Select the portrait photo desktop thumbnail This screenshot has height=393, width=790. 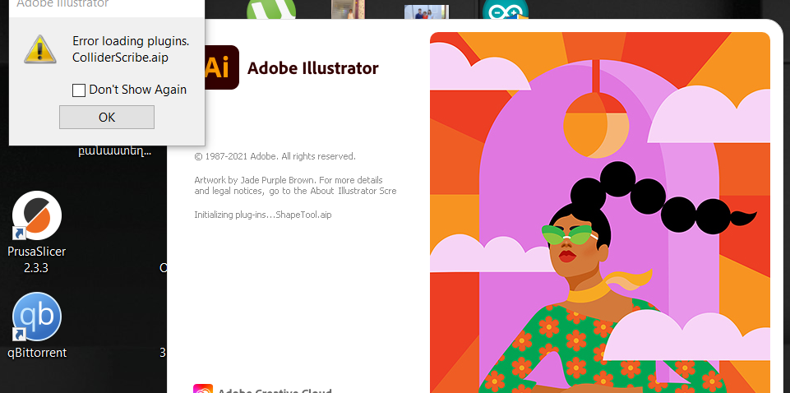click(348, 10)
